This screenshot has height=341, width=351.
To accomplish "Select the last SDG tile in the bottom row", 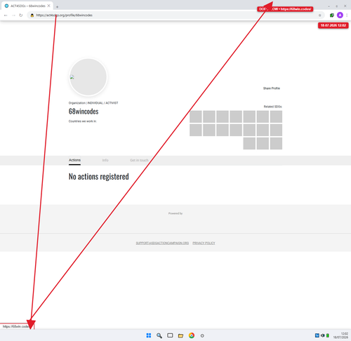I will (276, 143).
